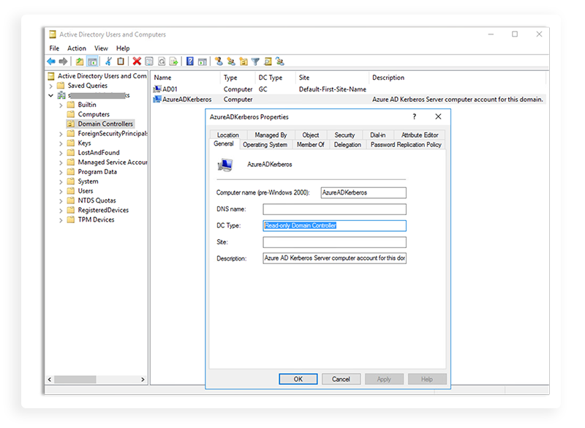Expand the Program Data container
The height and width of the screenshot is (428, 585).
coord(61,172)
